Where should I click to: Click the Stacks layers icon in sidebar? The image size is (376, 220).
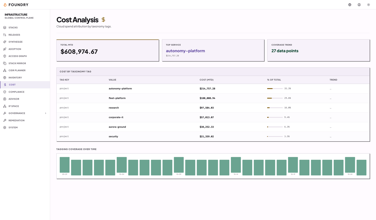(x=5, y=28)
